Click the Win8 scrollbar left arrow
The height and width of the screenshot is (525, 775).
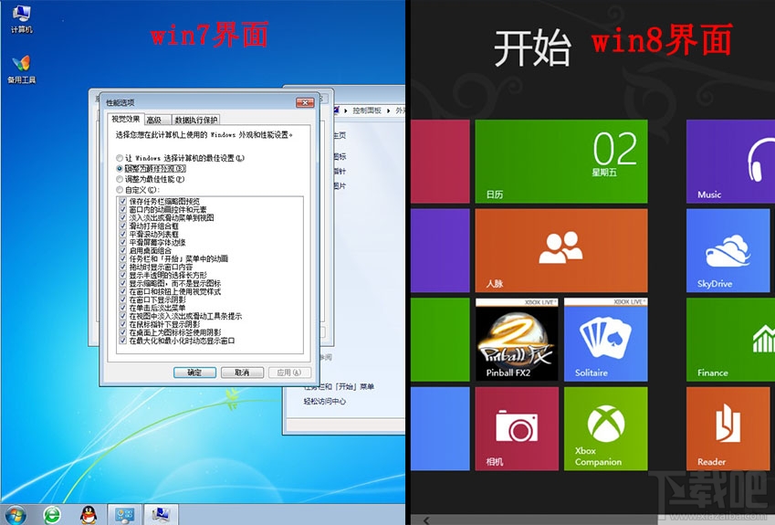(425, 520)
